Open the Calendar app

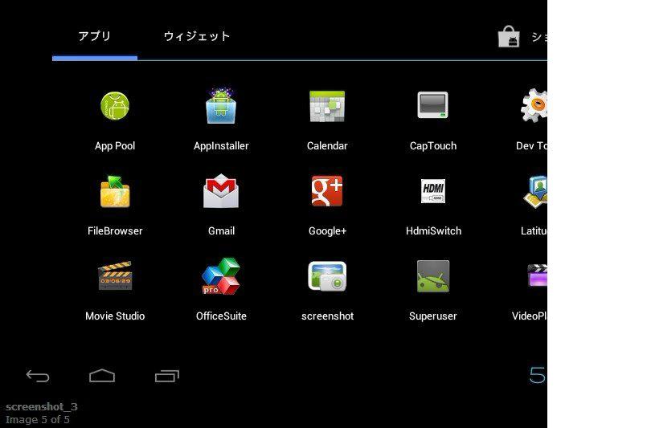327,107
